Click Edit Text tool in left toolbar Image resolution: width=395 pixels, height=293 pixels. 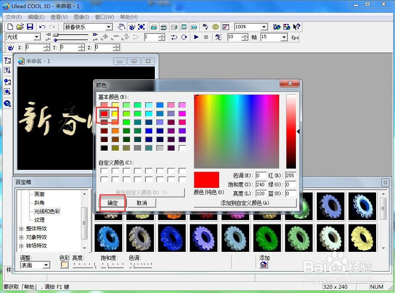coord(8,70)
